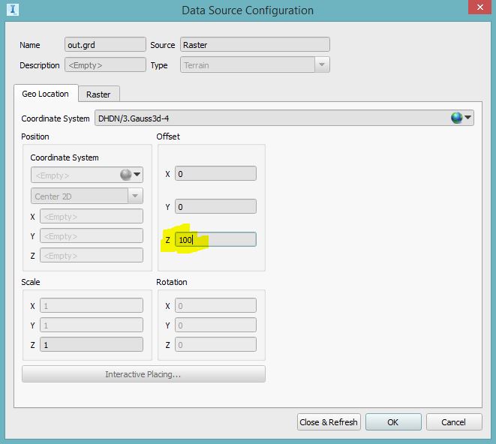Click the grey globe in Position coordinate system
Screen dimensions: 496x444
point(125,175)
